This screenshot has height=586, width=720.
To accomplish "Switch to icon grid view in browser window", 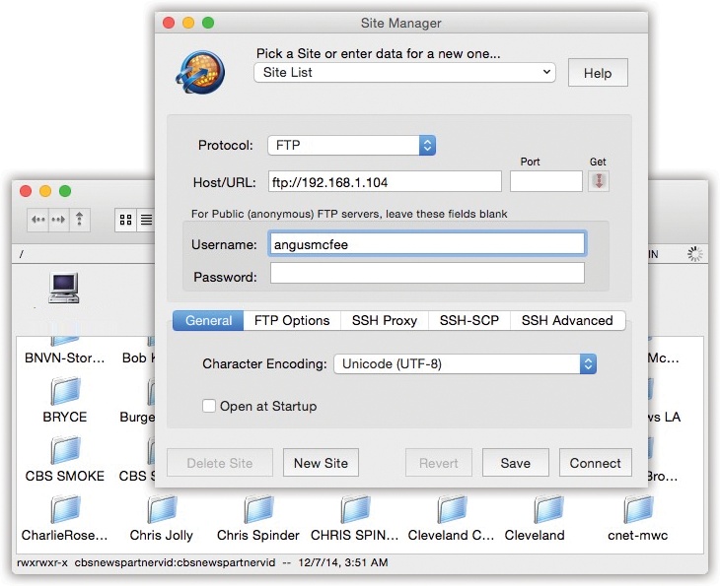I will pos(126,220).
